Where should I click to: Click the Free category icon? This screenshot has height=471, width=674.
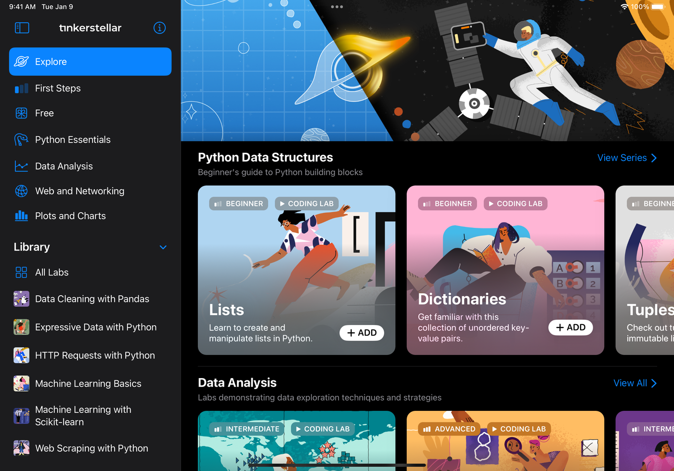tap(21, 113)
